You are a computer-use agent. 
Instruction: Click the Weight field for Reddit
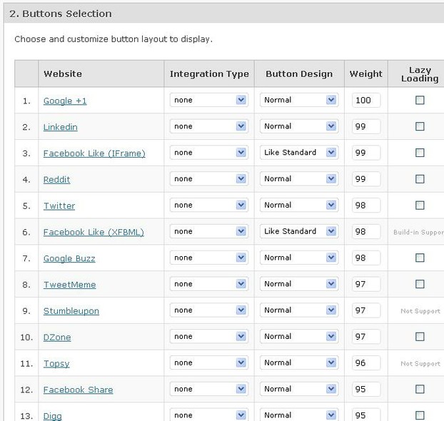pyautogui.click(x=366, y=179)
